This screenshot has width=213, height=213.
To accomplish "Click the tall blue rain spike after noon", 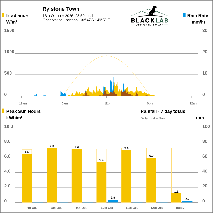I will (111, 84).
